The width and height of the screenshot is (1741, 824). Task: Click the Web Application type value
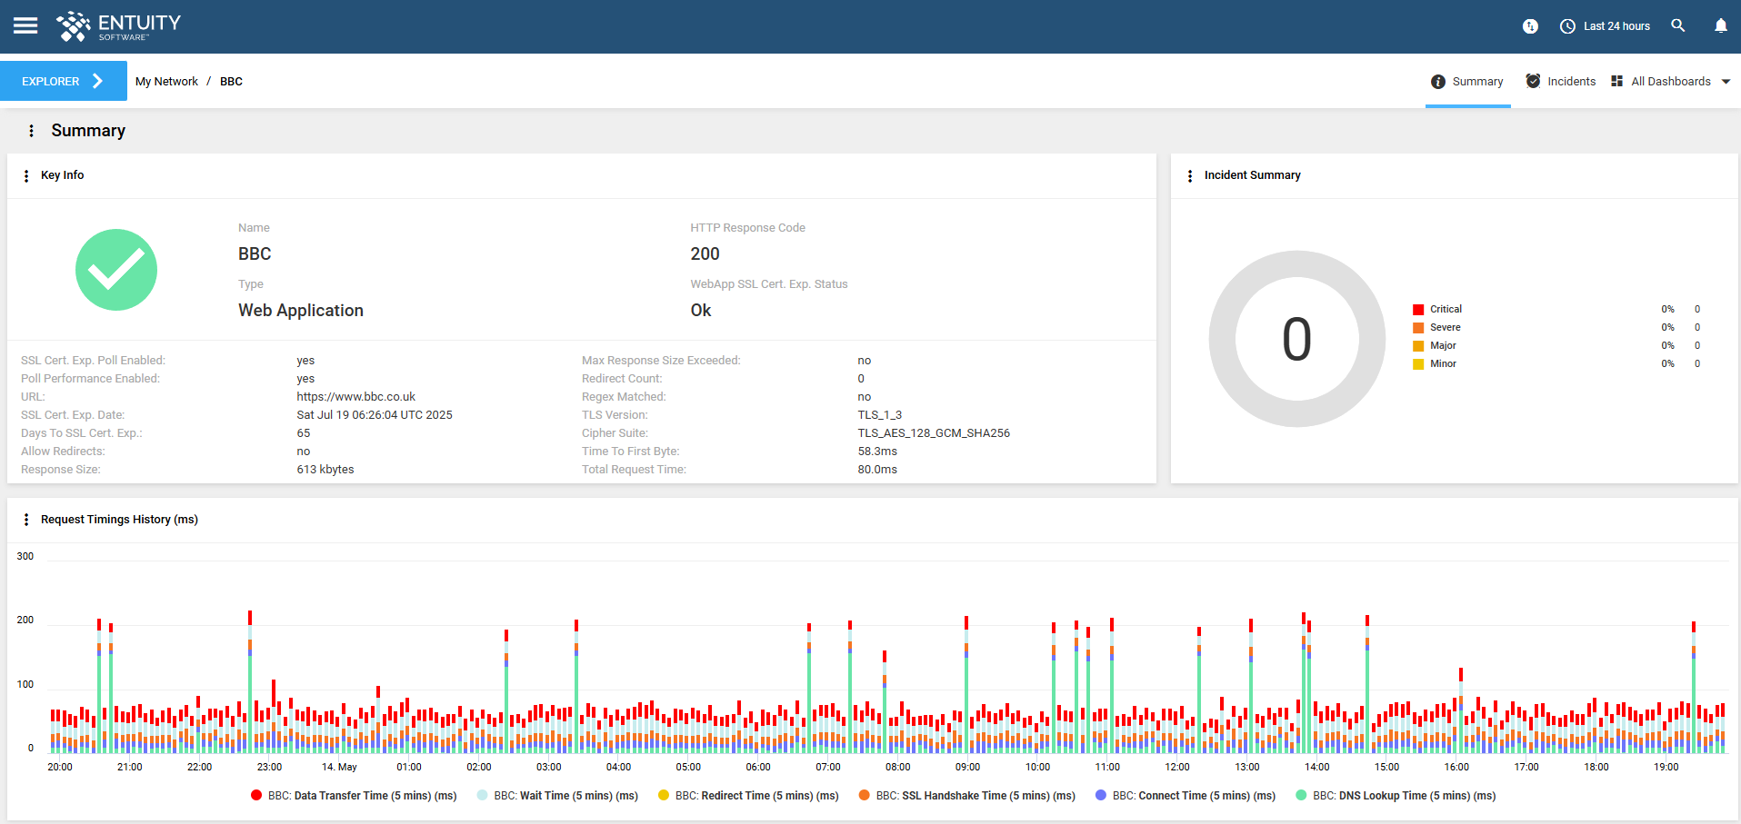click(301, 311)
